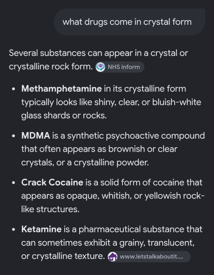Click the words 'crystalline rock form' in the intro
The image size is (214, 275).
51,67
